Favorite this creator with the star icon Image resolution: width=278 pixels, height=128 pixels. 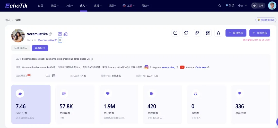[x=219, y=33]
